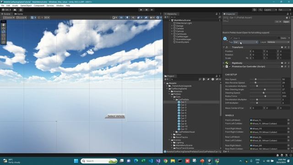Open the Windows Start menu

click(x=76, y=161)
